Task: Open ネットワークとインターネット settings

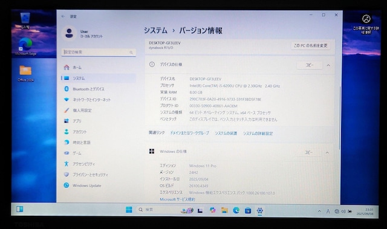Action: (x=99, y=100)
